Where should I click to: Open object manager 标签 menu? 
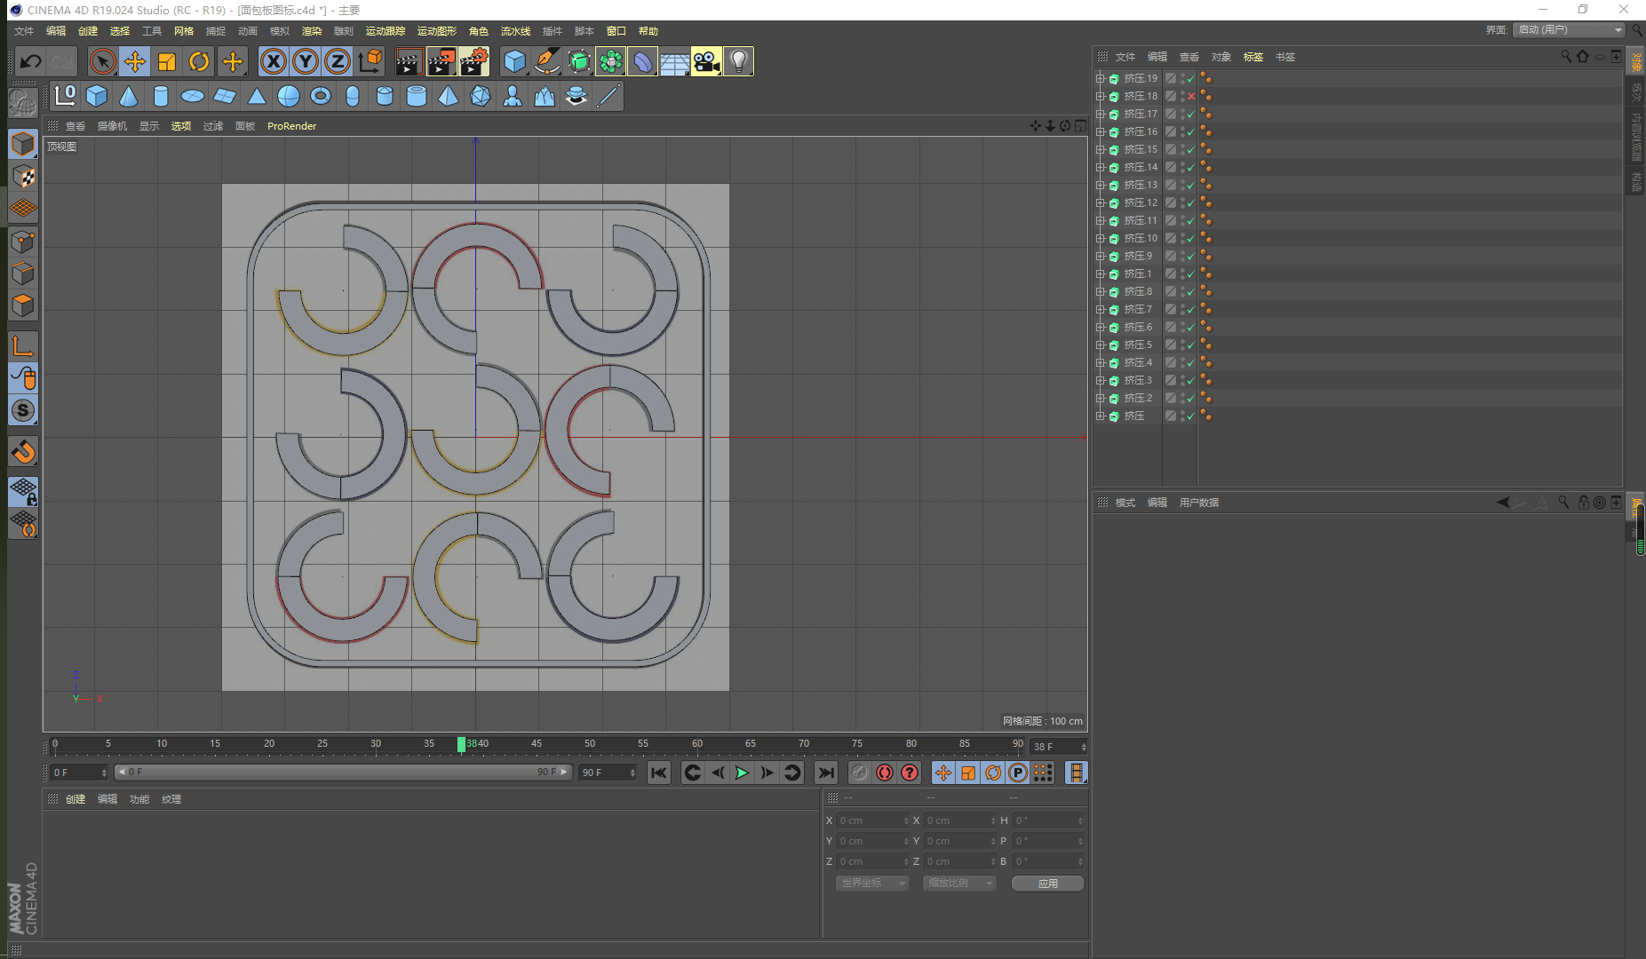[1253, 57]
